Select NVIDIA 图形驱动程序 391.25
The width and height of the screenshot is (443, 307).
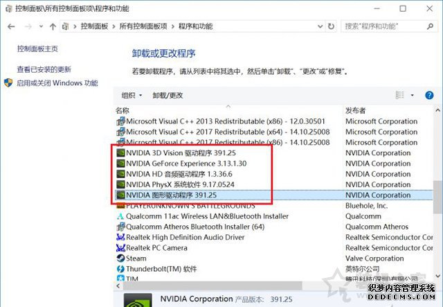(x=171, y=195)
